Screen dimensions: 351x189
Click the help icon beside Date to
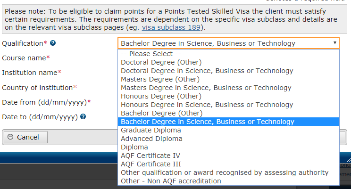coord(83,116)
